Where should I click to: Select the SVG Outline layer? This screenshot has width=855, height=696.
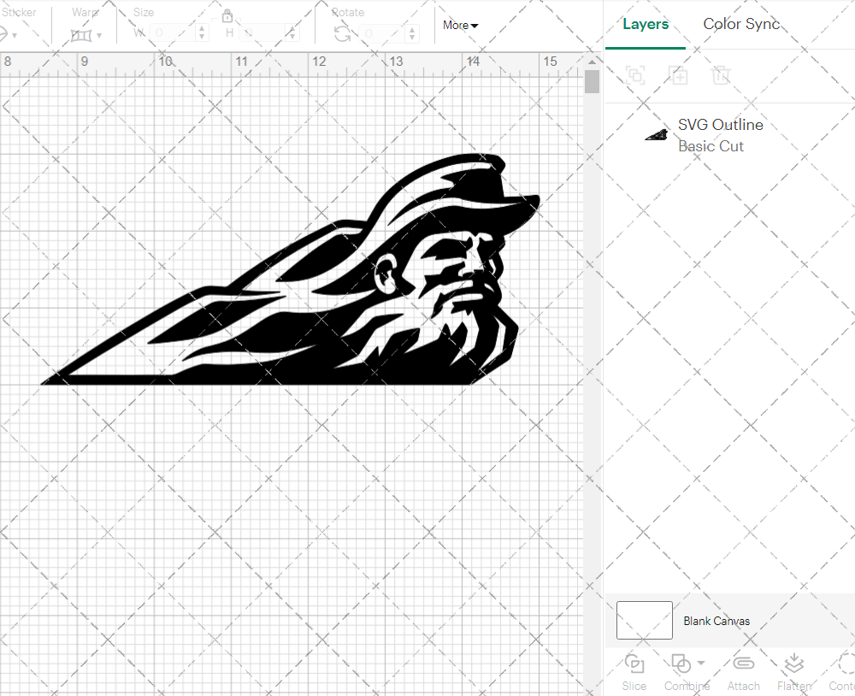(x=721, y=134)
